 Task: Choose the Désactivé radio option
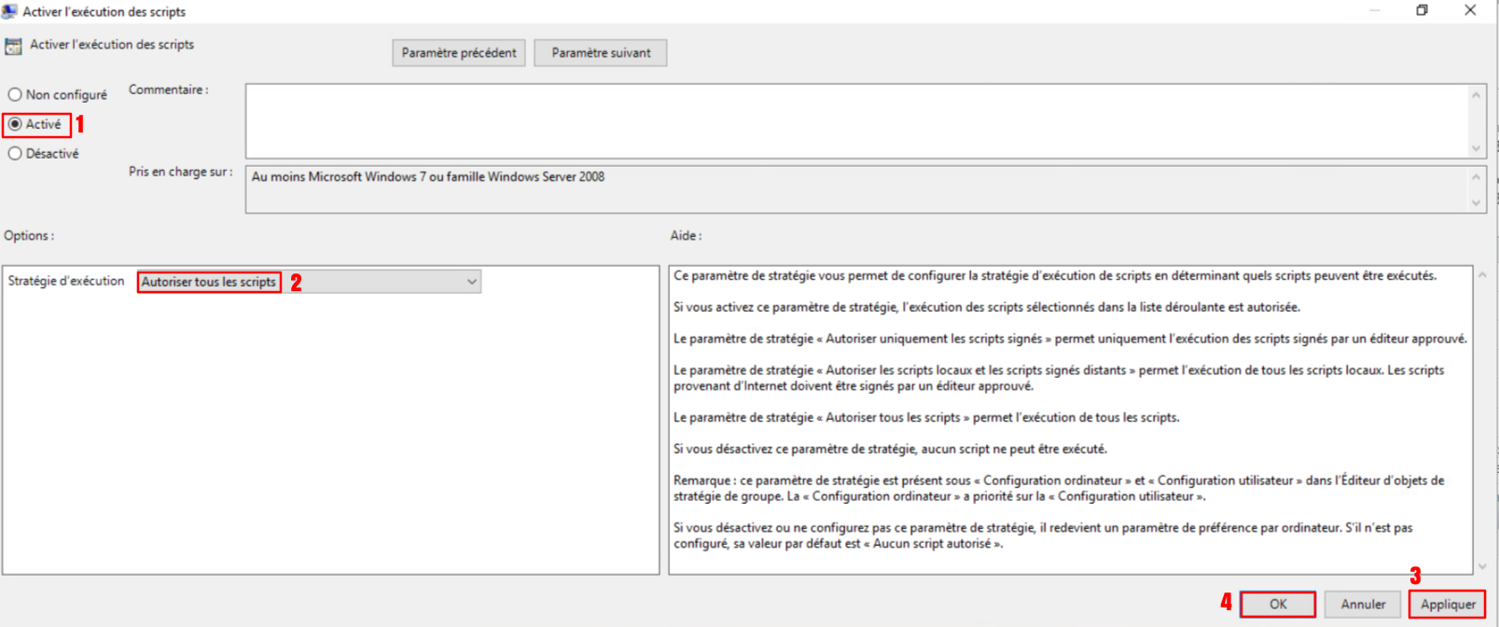[15, 154]
